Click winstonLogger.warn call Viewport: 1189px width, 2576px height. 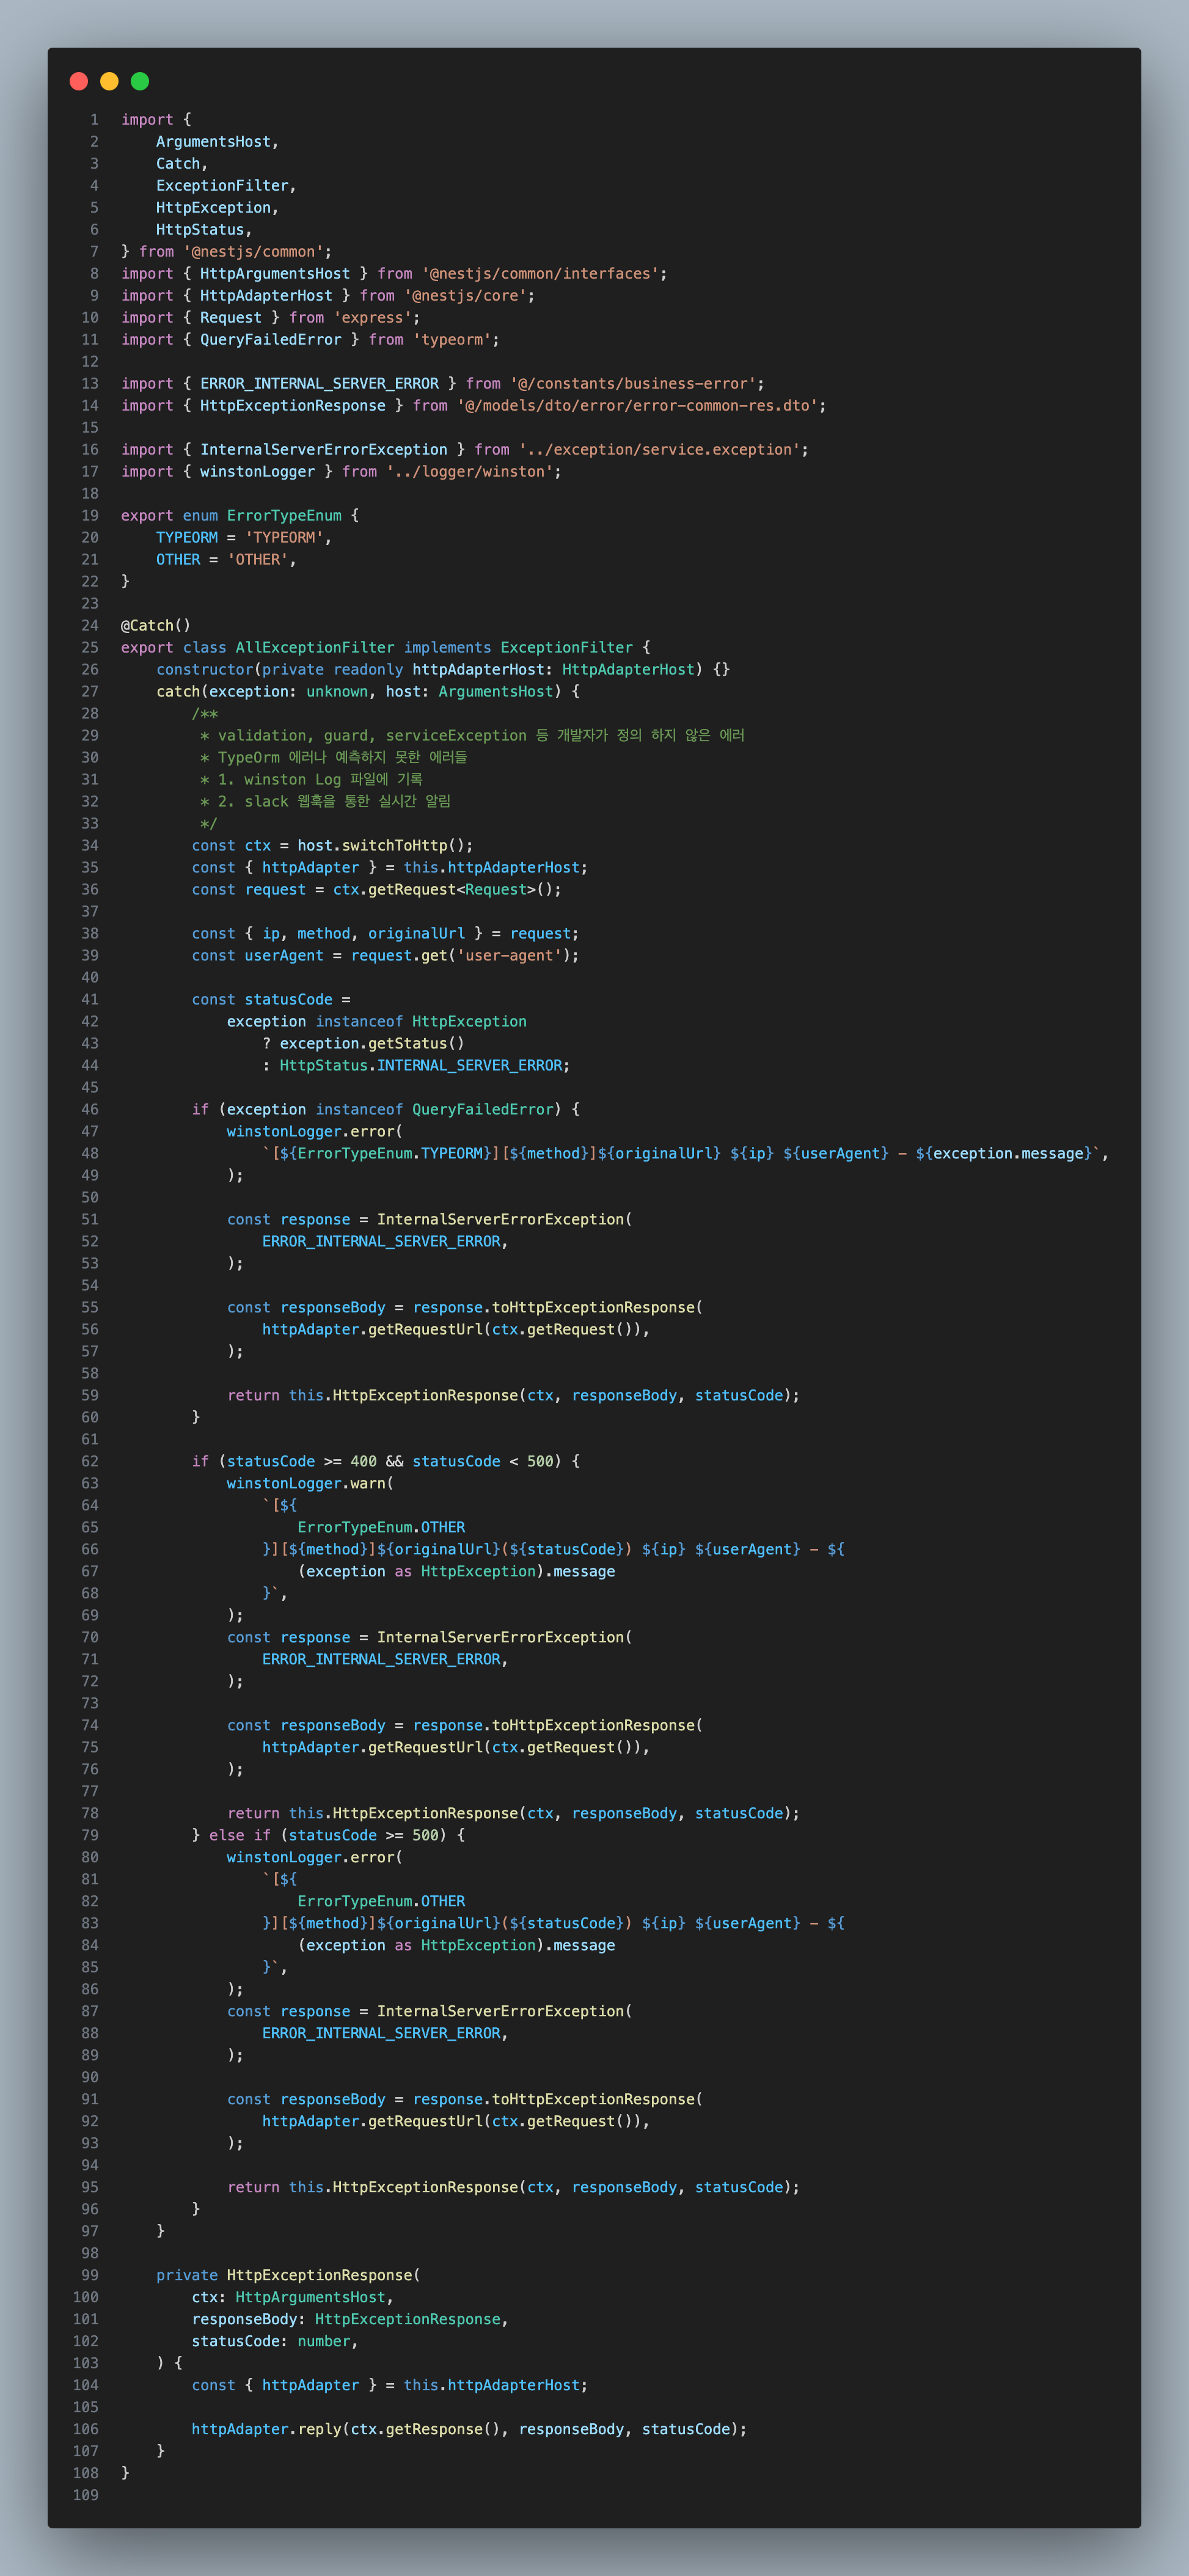(x=309, y=1483)
